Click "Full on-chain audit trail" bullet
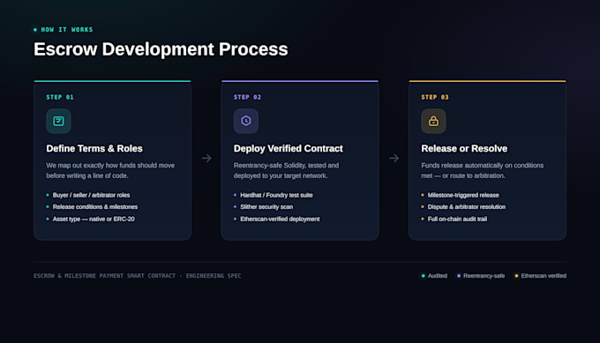Image resolution: width=600 pixels, height=343 pixels. coord(457,219)
